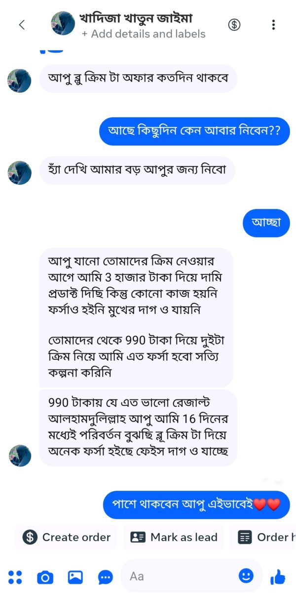Open the photo gallery picker
296x596 pixels.
tap(75, 577)
